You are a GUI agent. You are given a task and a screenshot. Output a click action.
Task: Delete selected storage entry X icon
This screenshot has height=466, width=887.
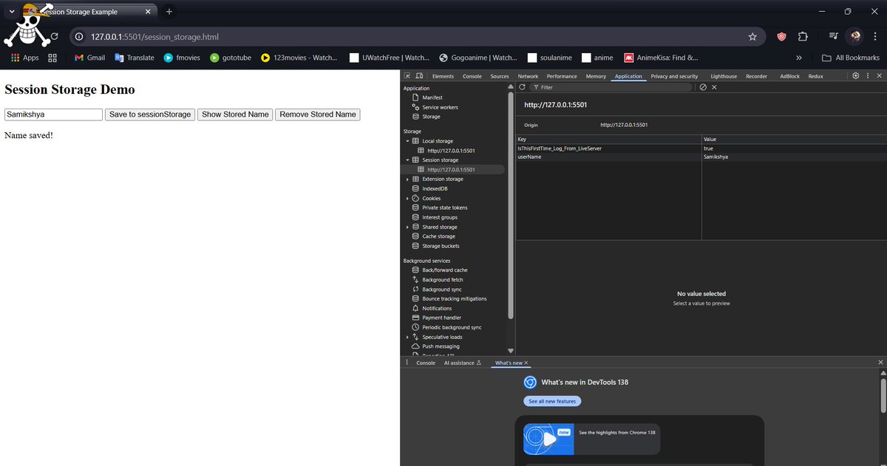[x=714, y=87]
